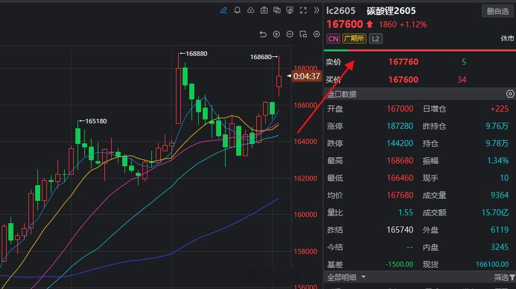Undo last chart action
The height and width of the screenshot is (289, 516).
coord(263,34)
